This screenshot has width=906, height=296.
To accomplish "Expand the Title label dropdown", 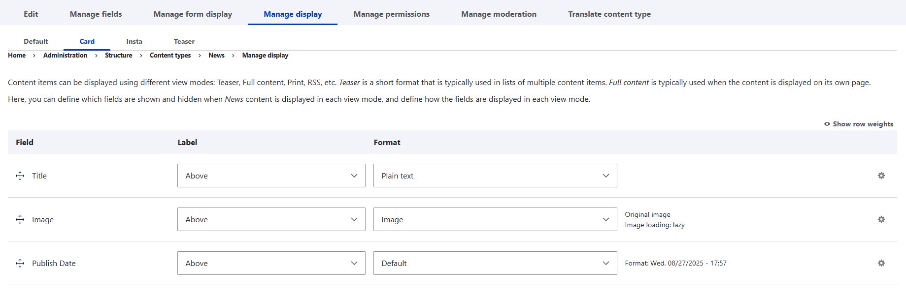I will point(271,176).
